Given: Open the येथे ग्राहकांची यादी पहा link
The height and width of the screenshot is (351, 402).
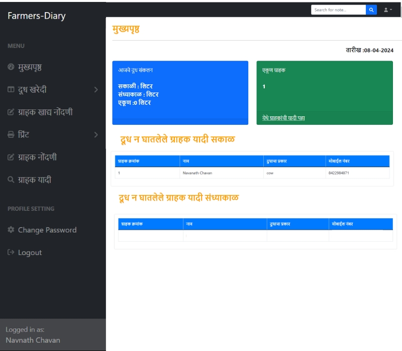Looking at the screenshot, I should coord(283,118).
